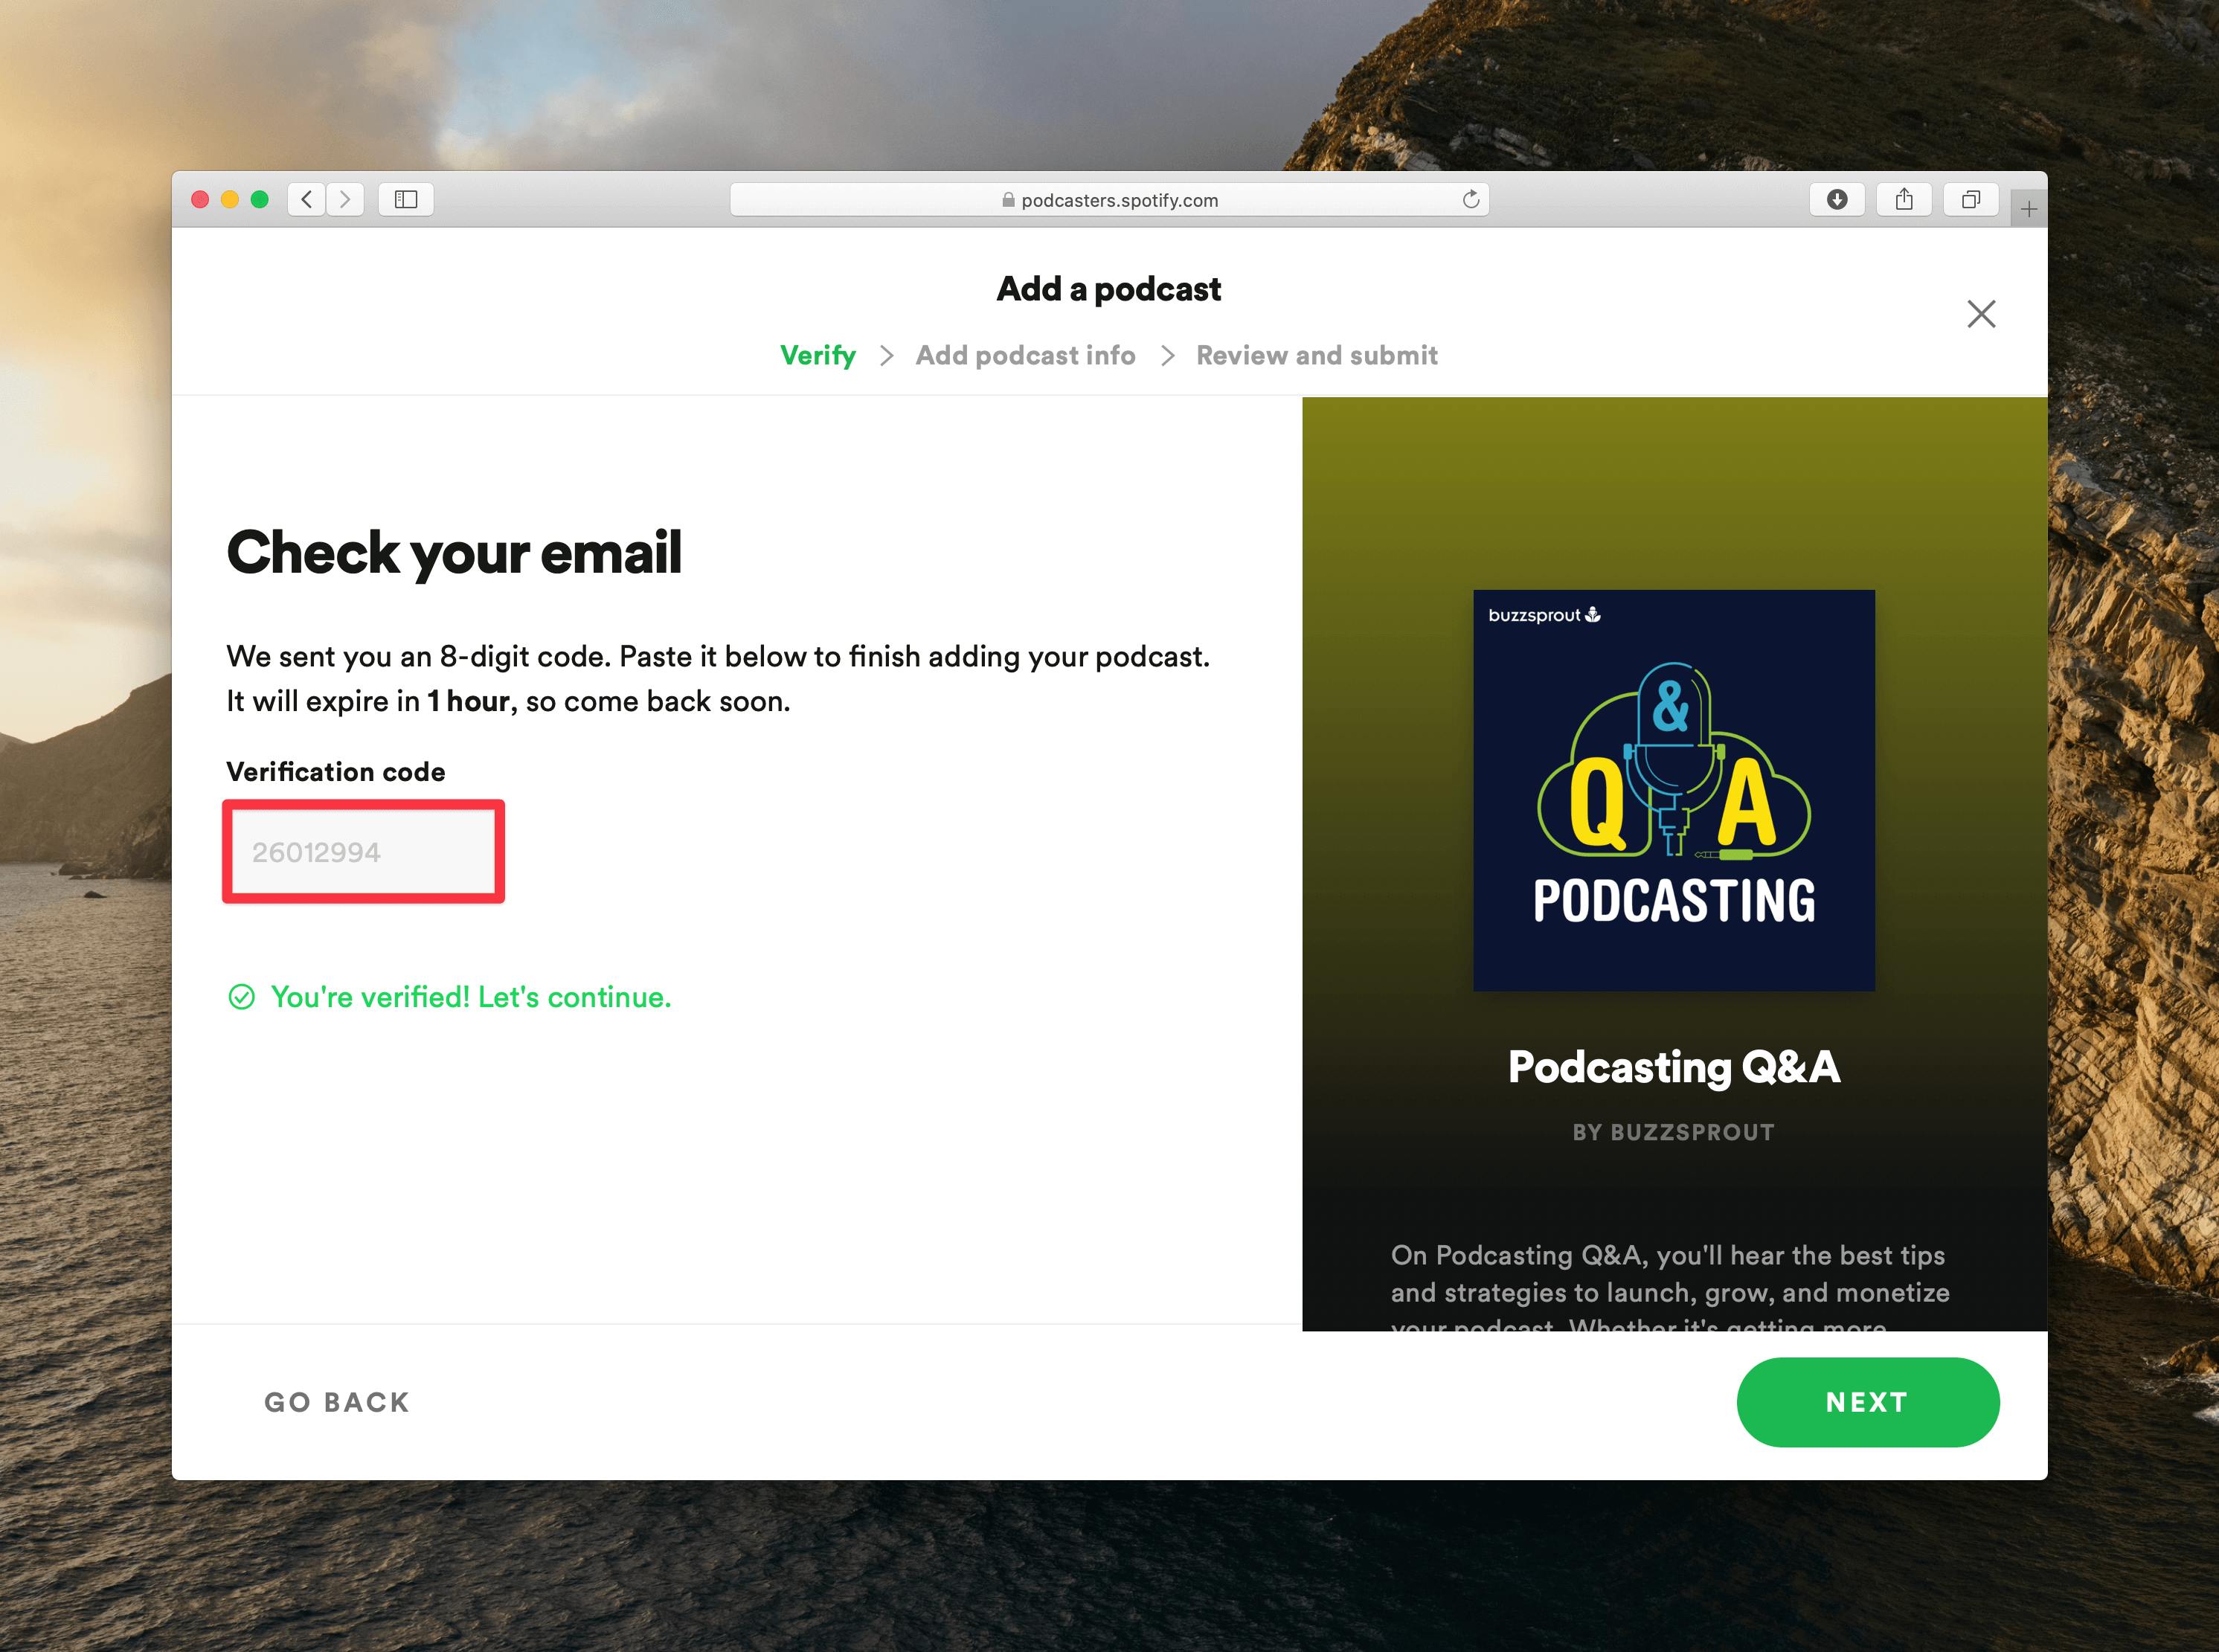The width and height of the screenshot is (2219, 1652).
Task: Click the lock icon in address bar
Action: [x=1008, y=199]
